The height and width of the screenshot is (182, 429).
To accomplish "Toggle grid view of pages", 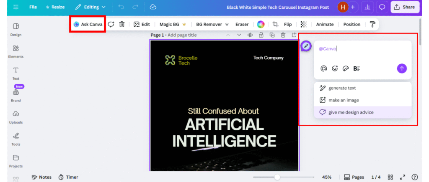I will pos(390,177).
